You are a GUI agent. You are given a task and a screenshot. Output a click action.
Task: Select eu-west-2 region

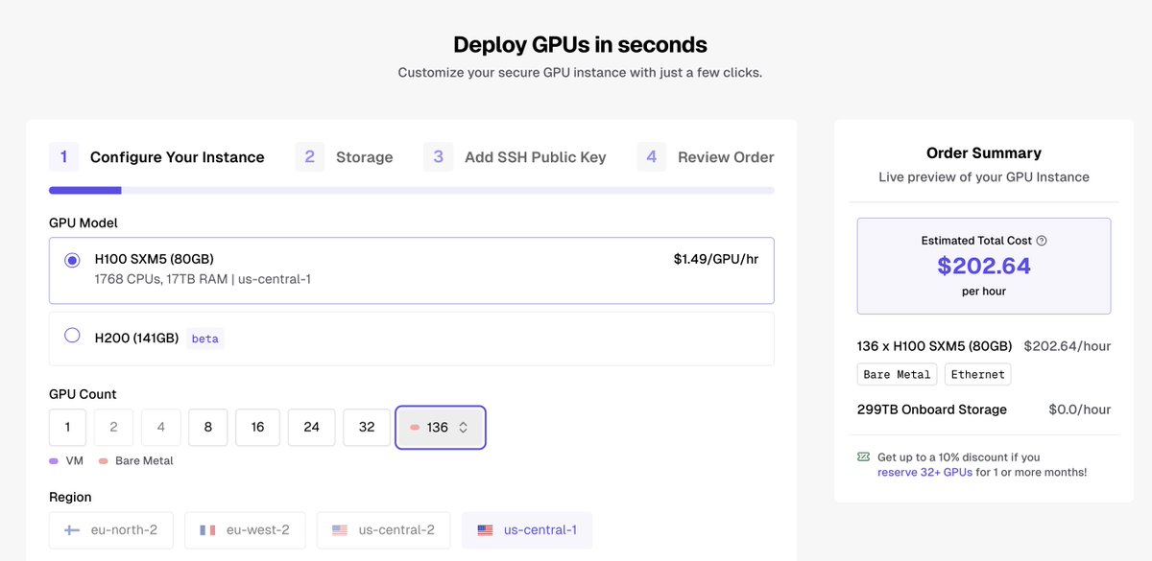[244, 530]
